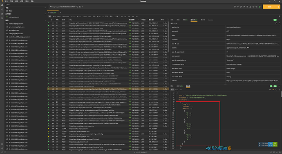Click the bottom-left corner status bar icon
This screenshot has width=282, height=154.
(2, 152)
